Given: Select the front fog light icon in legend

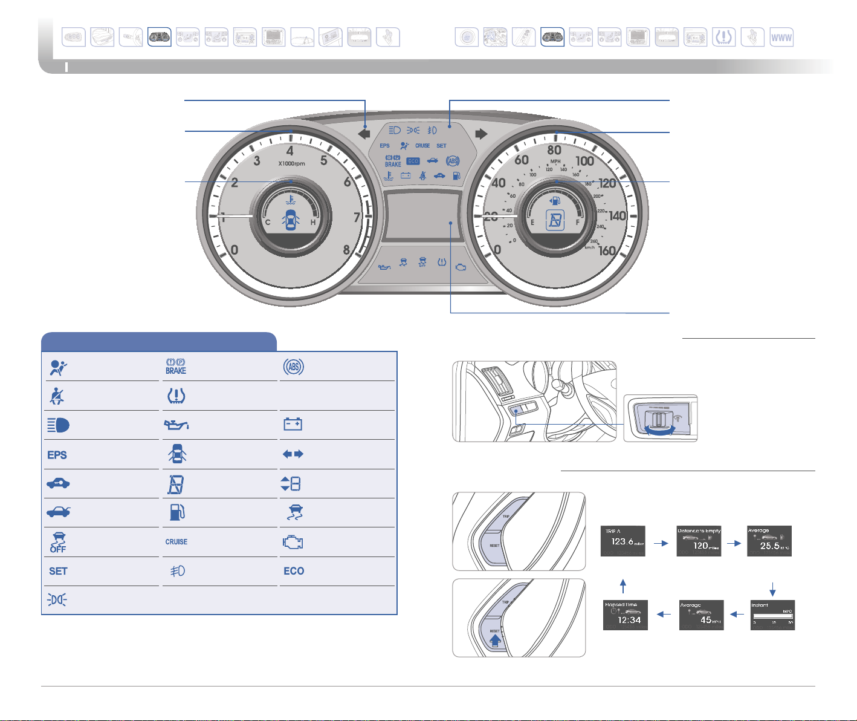Looking at the screenshot, I should tap(177, 571).
